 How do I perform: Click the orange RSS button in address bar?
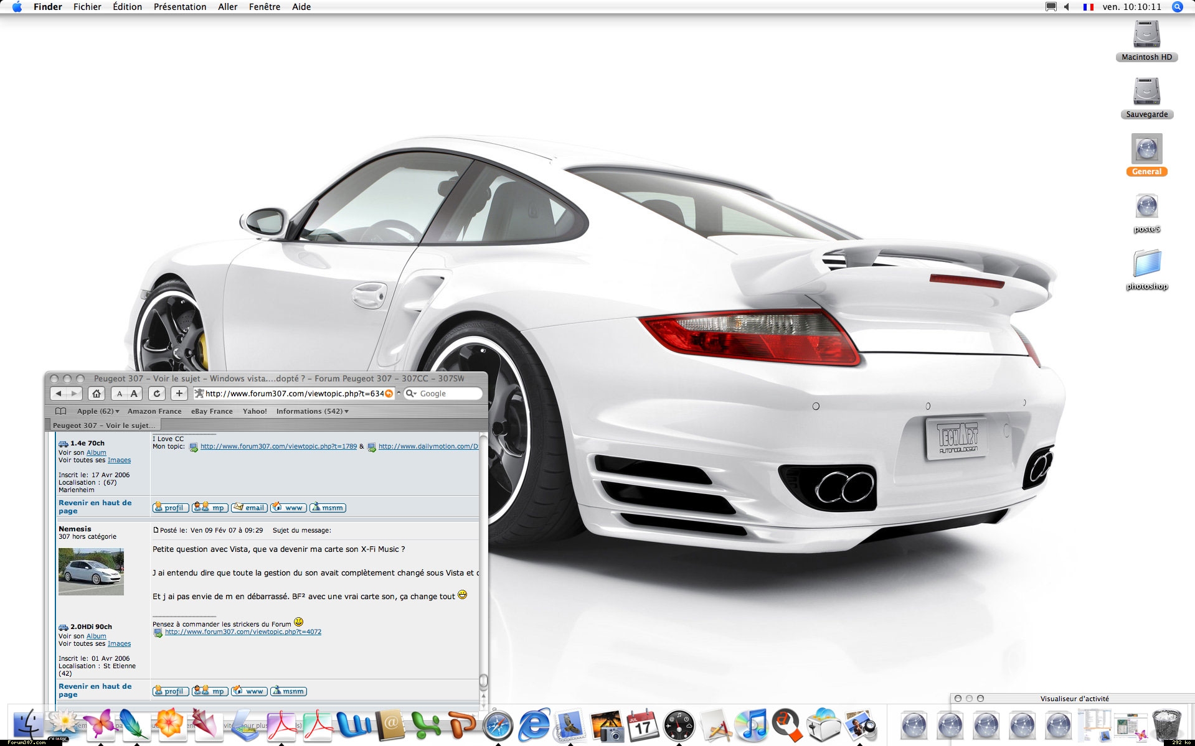[389, 394]
